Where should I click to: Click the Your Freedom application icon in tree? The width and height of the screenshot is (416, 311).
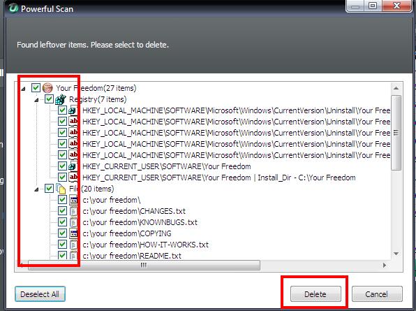pyautogui.click(x=47, y=88)
